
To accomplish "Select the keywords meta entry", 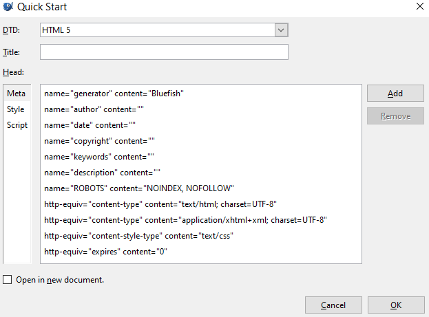I will pyautogui.click(x=99, y=157).
